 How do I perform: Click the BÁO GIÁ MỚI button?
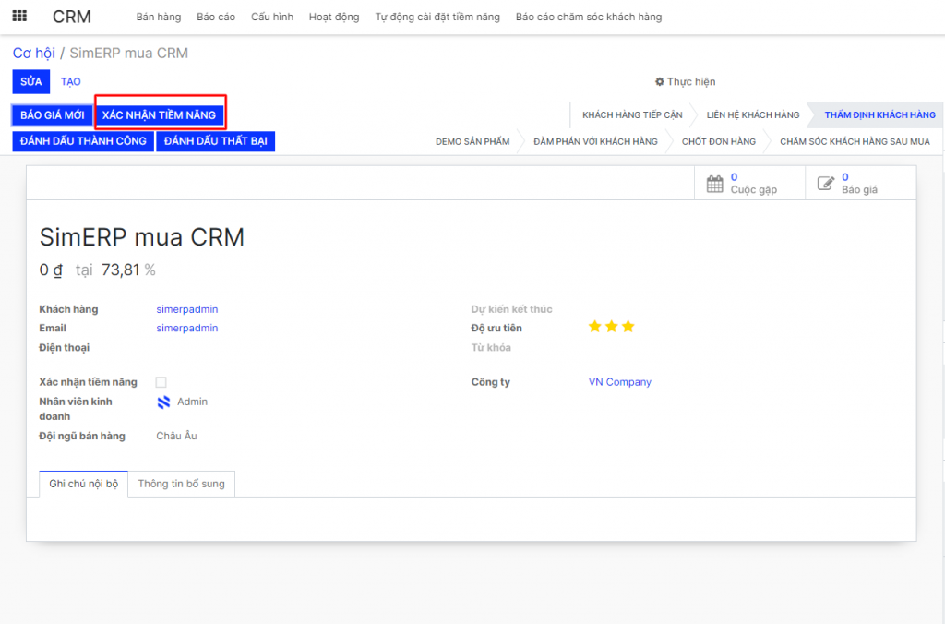(53, 115)
